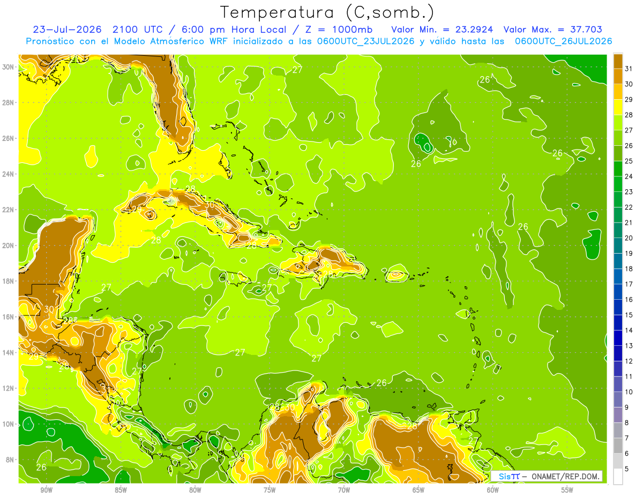The width and height of the screenshot is (643, 497).
Task: Click the "5" label on the color scale
Action: point(627,469)
